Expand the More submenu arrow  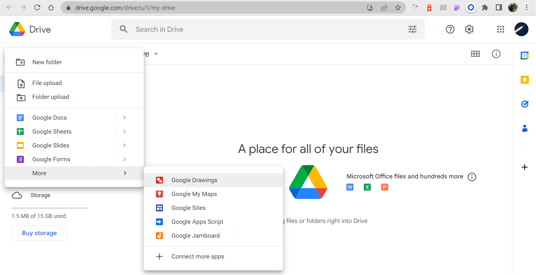point(125,173)
